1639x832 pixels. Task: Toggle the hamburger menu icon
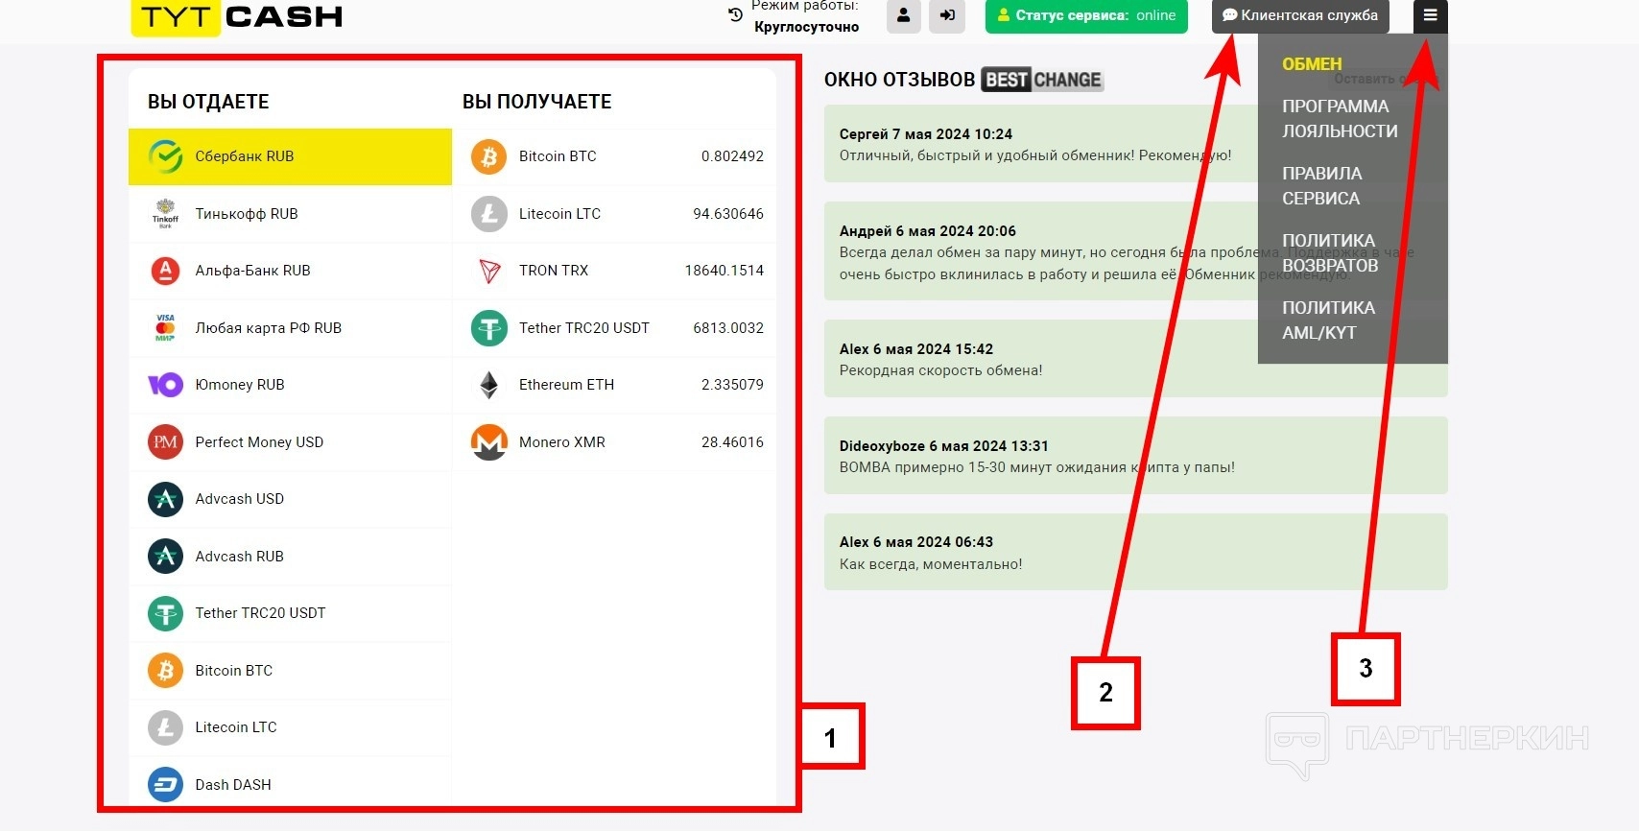pos(1430,15)
